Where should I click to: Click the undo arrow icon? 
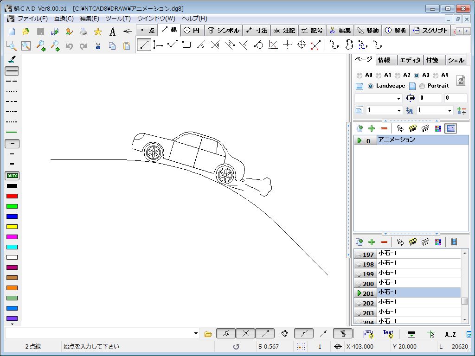point(69,46)
